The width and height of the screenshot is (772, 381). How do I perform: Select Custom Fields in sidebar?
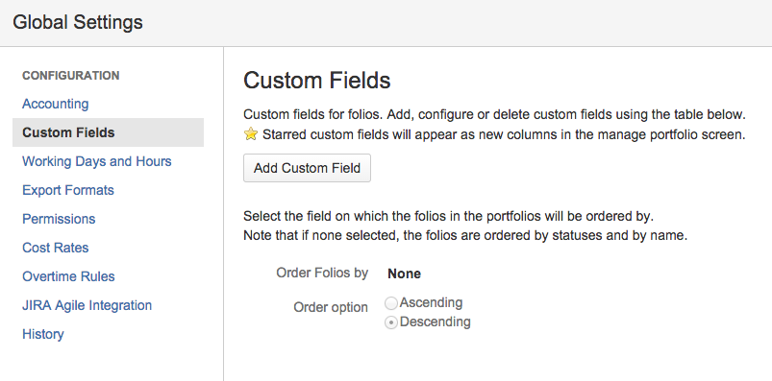click(108, 132)
